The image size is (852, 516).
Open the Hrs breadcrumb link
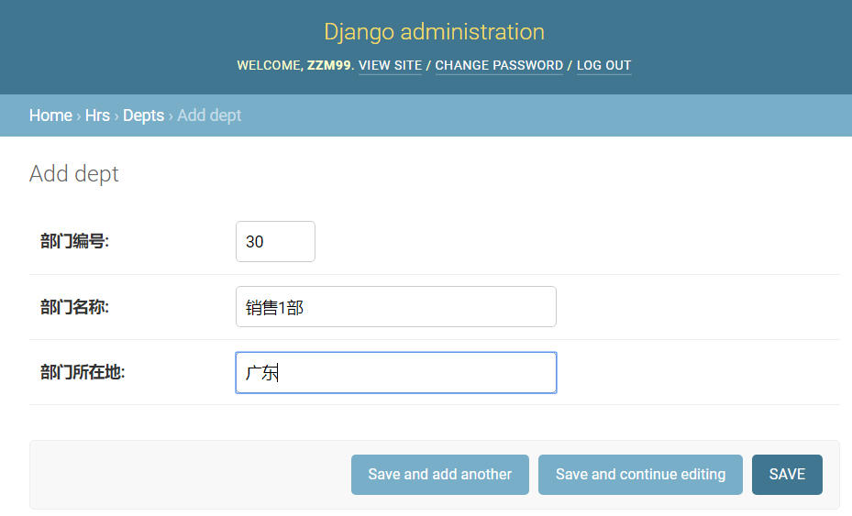pos(97,115)
